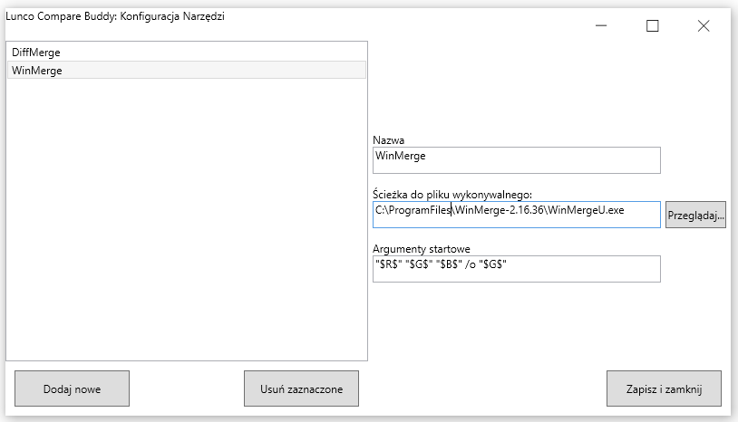Select the WinMerge list entry
This screenshot has height=422, width=738.
tap(187, 70)
